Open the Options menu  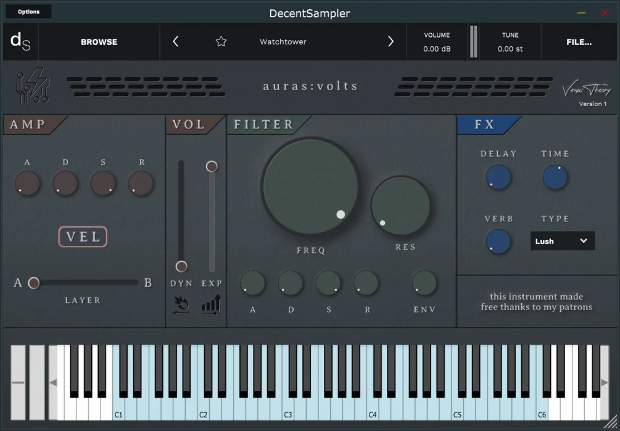pyautogui.click(x=28, y=12)
